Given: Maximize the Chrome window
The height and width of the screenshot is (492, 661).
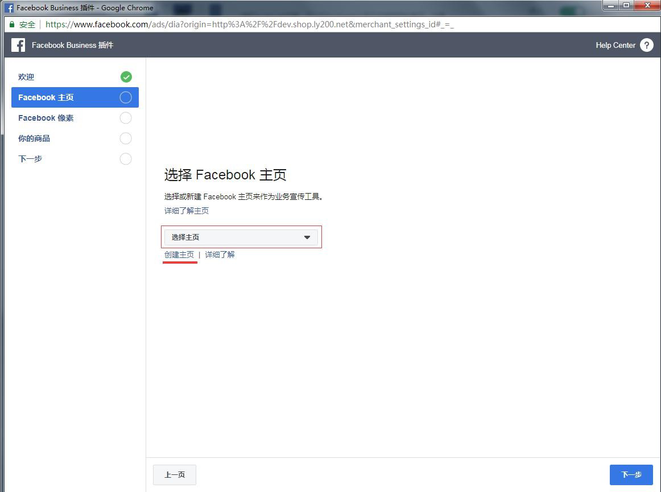Looking at the screenshot, I should click(x=626, y=6).
